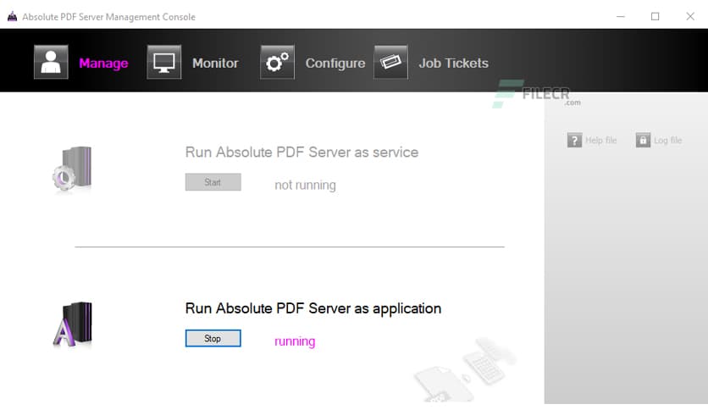Close the Management Console window

[x=690, y=17]
